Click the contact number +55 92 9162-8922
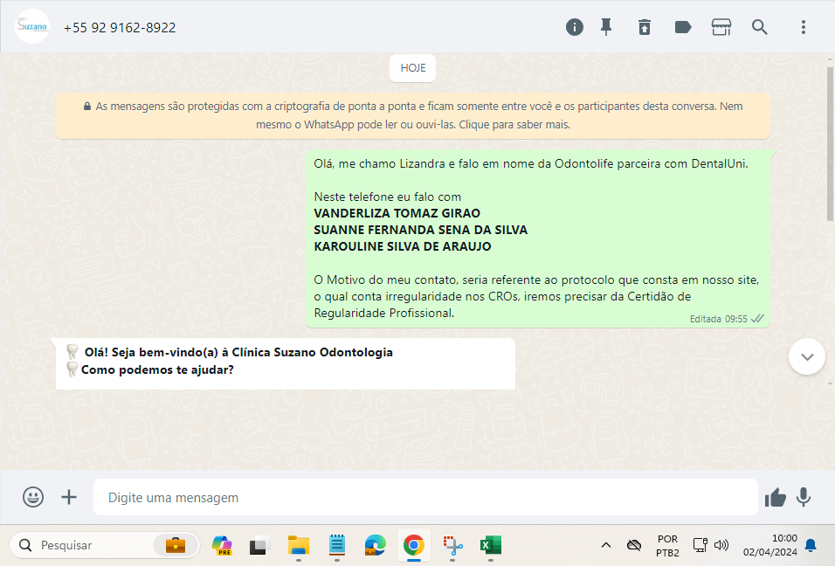 click(120, 28)
